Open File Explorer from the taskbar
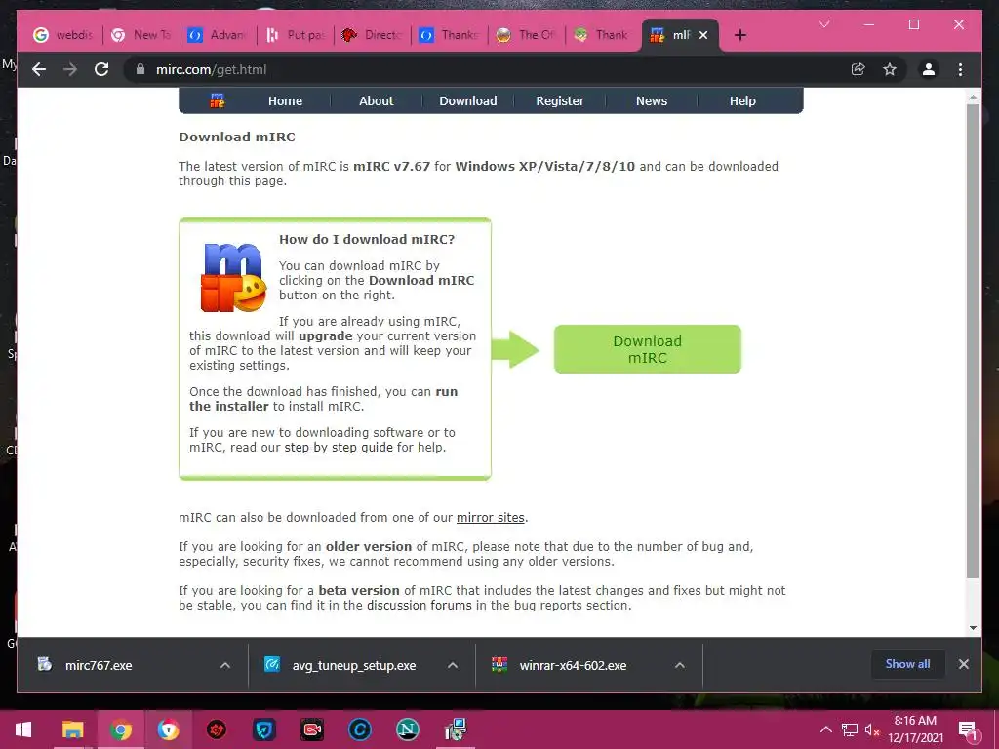Image resolution: width=999 pixels, height=749 pixels. 72,729
